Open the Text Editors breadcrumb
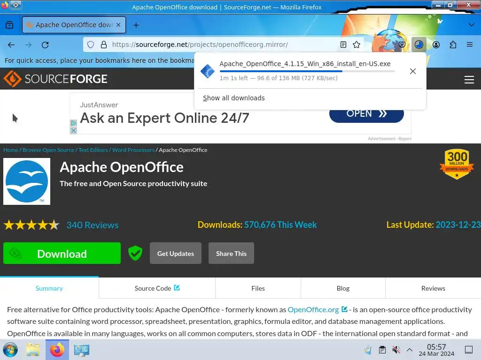The image size is (481, 360). (93, 150)
